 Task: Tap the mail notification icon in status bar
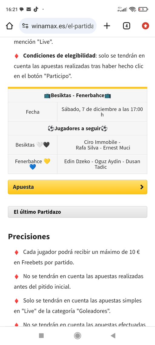click(28, 9)
